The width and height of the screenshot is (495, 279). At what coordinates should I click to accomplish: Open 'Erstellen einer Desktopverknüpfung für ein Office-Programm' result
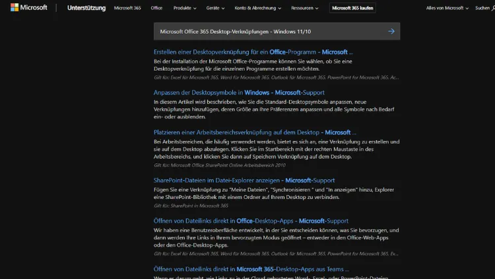coord(253,52)
